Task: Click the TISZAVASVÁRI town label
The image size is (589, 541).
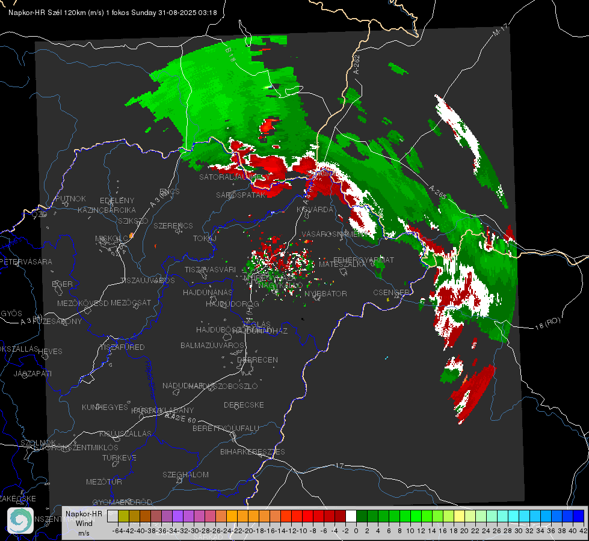Action: point(211,269)
